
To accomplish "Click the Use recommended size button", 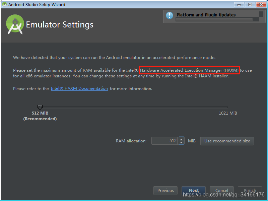I will (227, 141).
